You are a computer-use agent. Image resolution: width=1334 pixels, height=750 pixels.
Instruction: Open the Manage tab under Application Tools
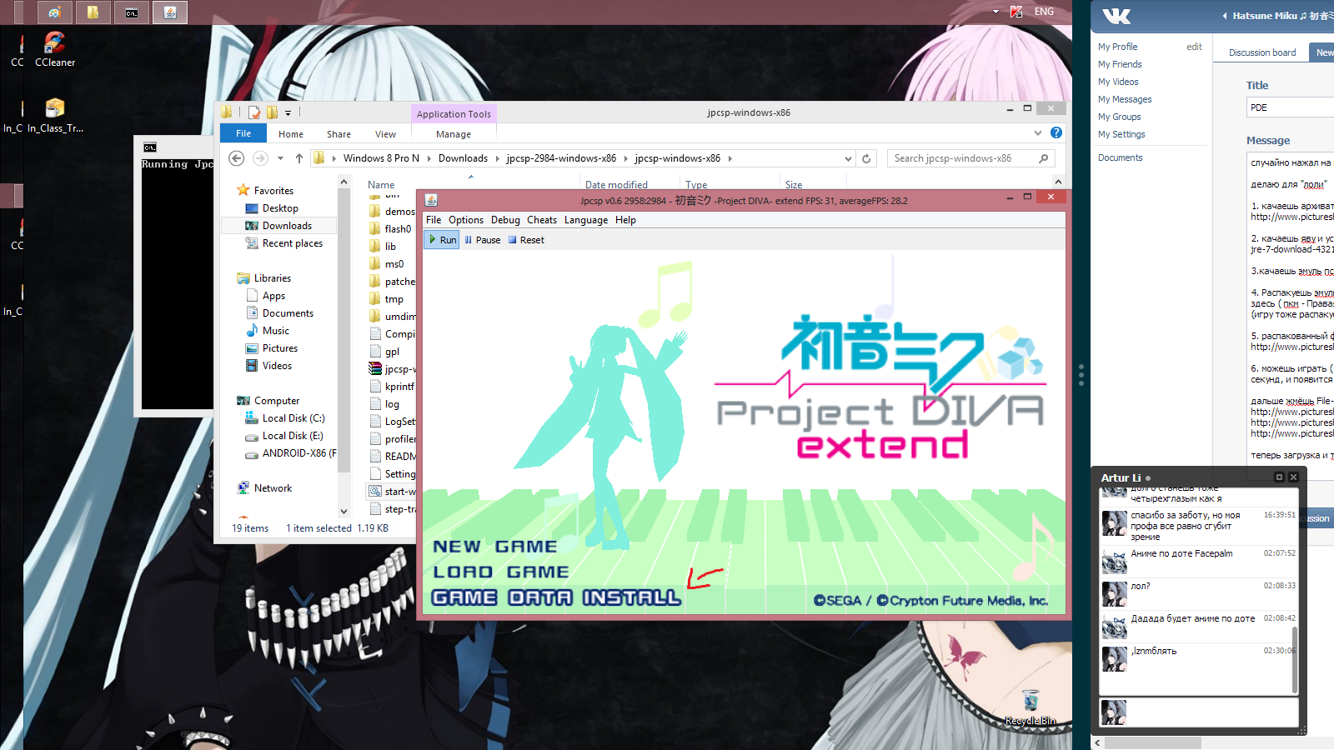tap(454, 134)
